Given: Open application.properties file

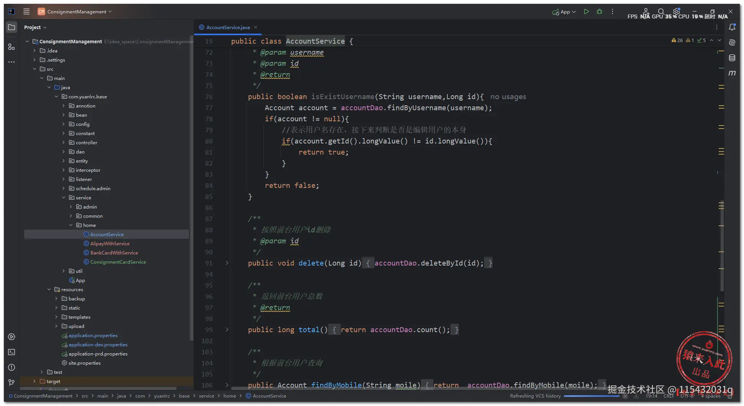Looking at the screenshot, I should [93, 335].
